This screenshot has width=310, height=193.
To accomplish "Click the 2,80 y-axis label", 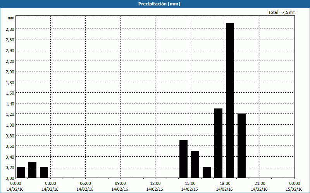I will coord(10,29).
